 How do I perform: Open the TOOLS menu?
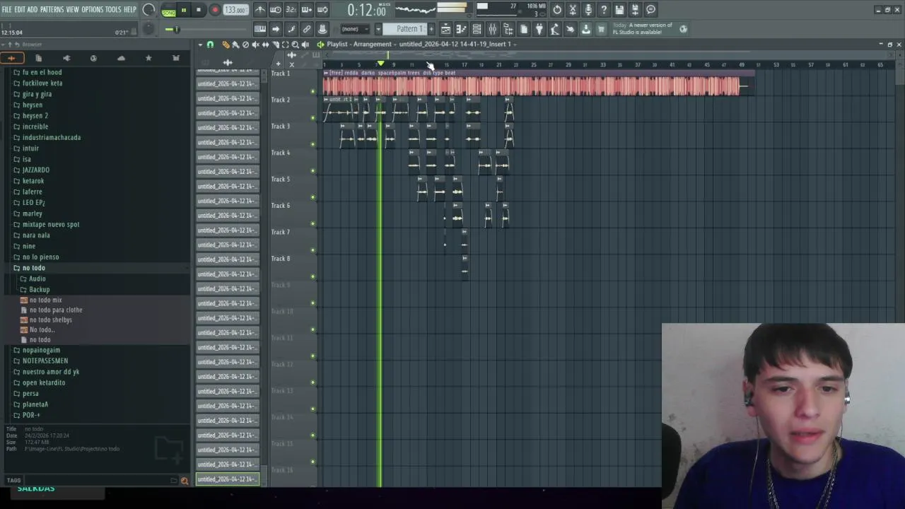(x=113, y=9)
